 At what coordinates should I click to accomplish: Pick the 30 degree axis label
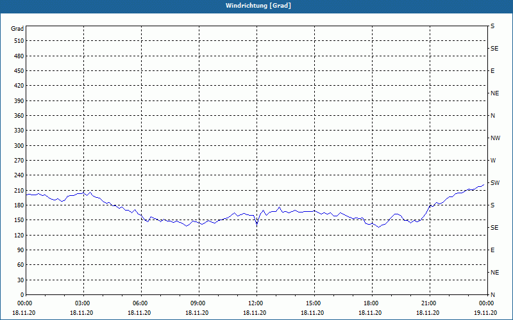[x=20, y=280]
